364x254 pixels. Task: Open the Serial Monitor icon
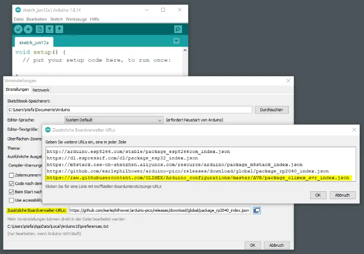[178, 29]
